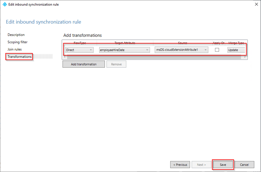Image resolution: width=261 pixels, height=172 pixels.
Task: Click the right arrow of the horizontal scrollbar
Action: (245, 57)
